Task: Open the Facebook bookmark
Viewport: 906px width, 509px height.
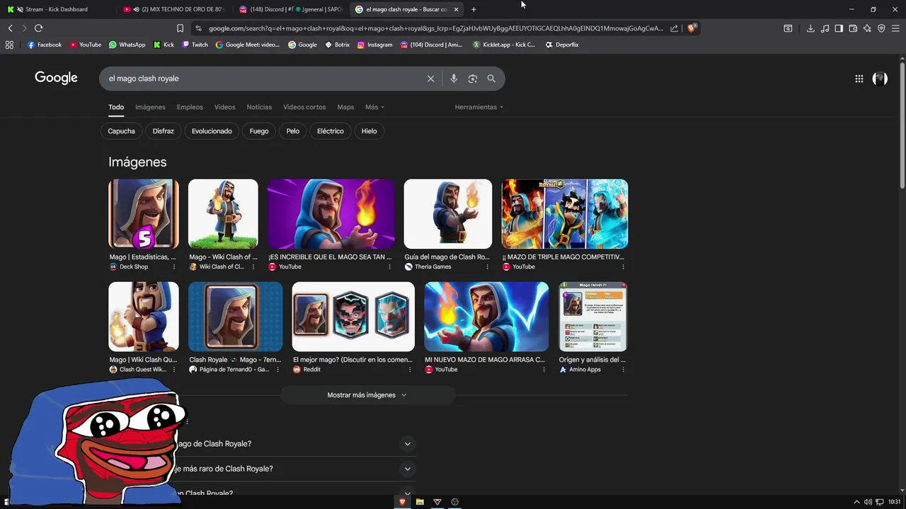Action: 45,45
